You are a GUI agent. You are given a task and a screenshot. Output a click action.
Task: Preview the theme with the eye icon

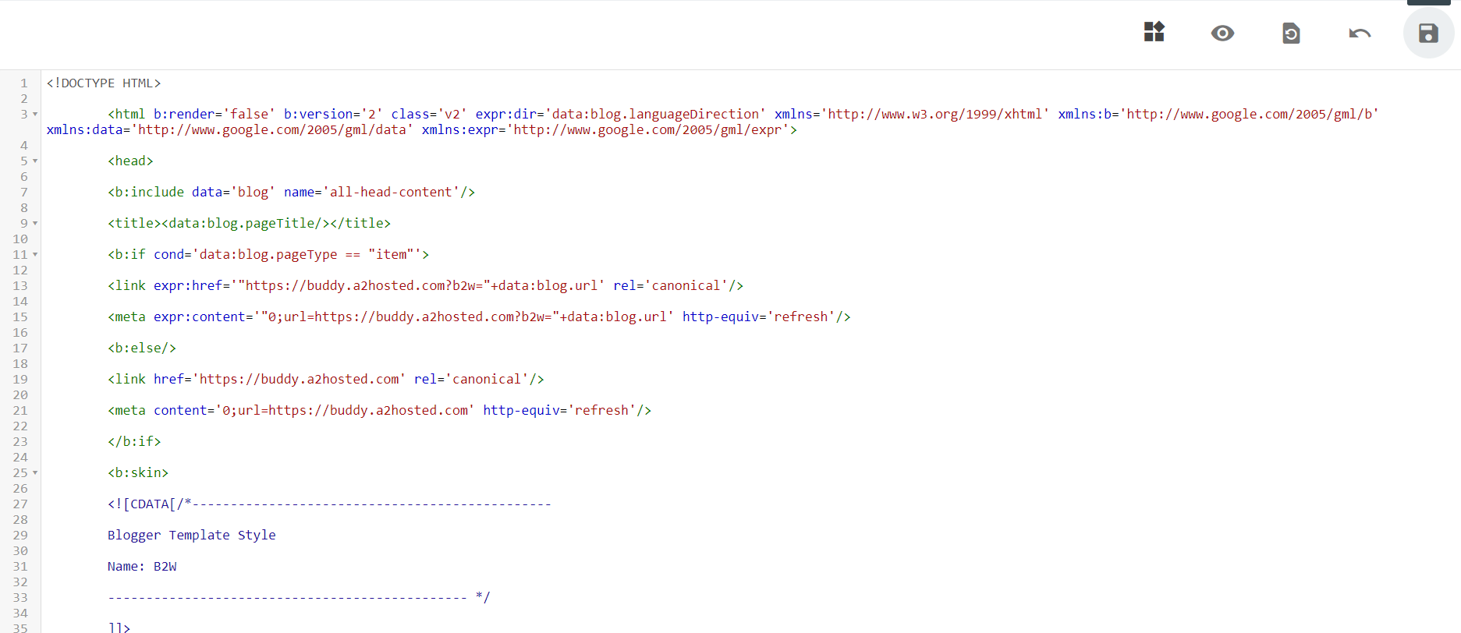click(1222, 33)
